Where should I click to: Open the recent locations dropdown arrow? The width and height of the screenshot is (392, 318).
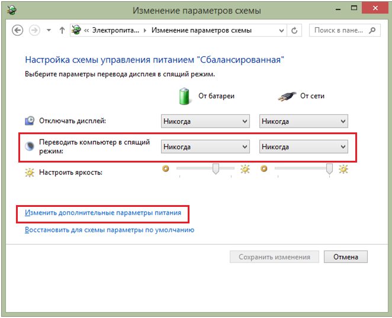pyautogui.click(x=49, y=31)
